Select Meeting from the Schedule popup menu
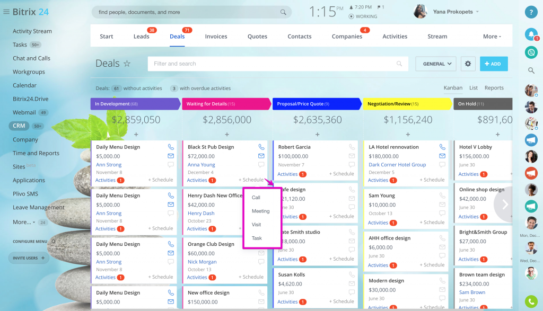Viewport: 543px width, 311px height. pyautogui.click(x=260, y=211)
